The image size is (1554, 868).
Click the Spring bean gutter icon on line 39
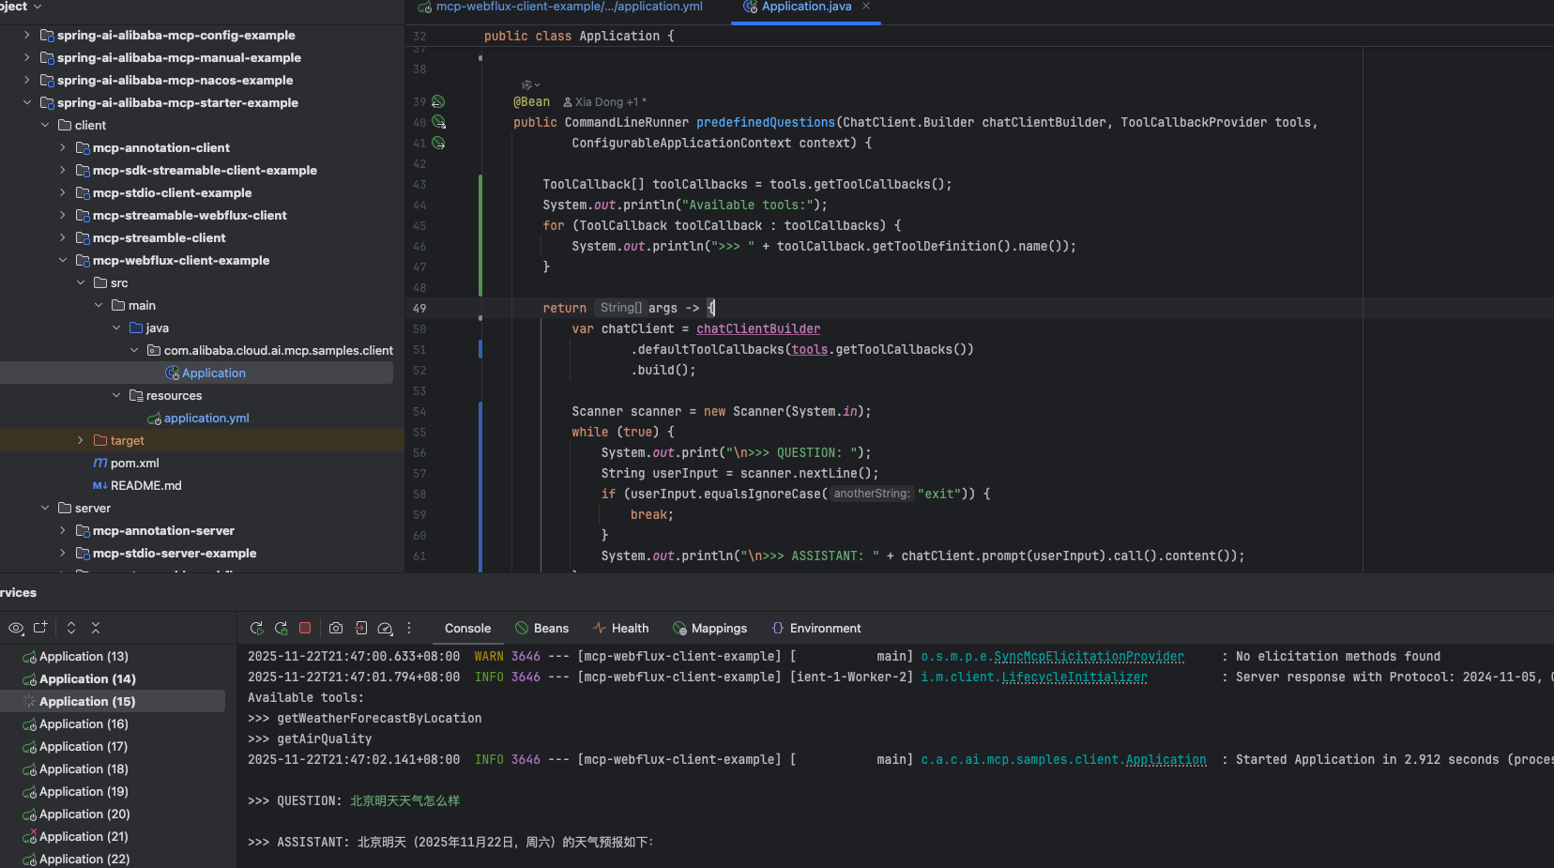(438, 101)
